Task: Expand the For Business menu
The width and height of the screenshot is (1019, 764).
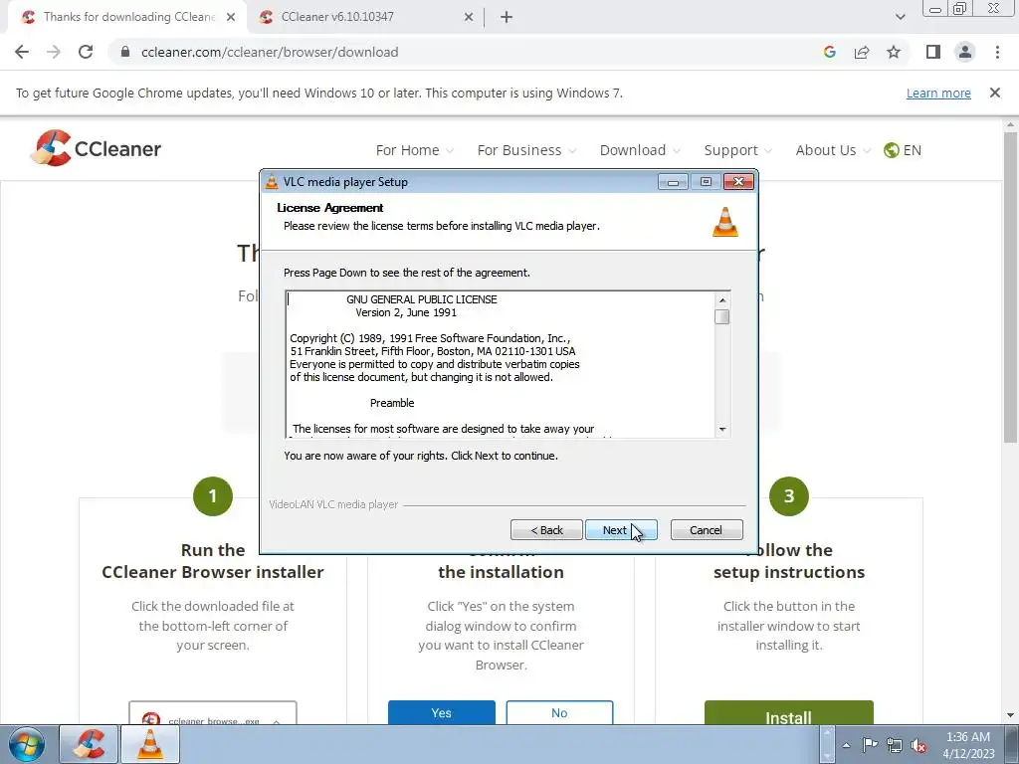Action: (x=526, y=150)
